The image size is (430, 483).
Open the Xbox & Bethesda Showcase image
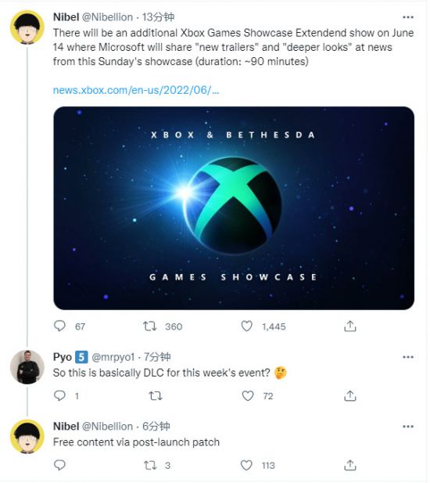click(234, 208)
